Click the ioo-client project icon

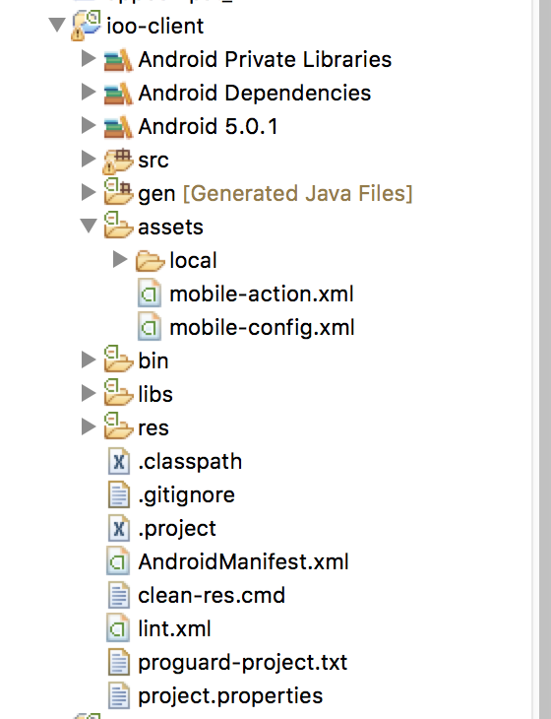pos(87,26)
